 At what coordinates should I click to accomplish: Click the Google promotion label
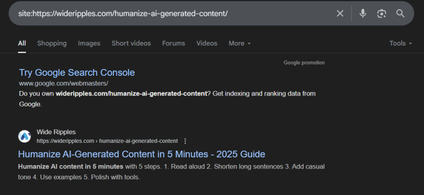(304, 63)
